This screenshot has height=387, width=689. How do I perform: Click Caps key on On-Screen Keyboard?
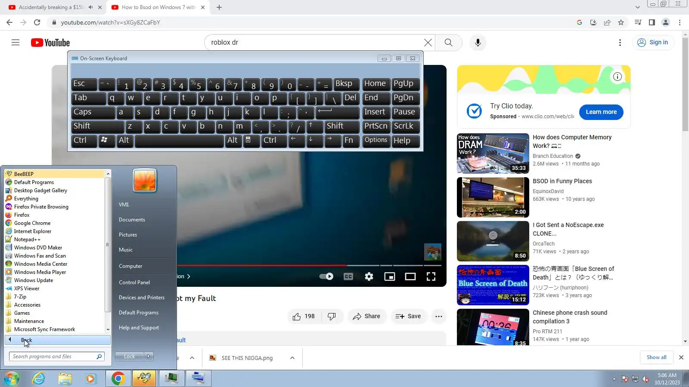pos(93,112)
